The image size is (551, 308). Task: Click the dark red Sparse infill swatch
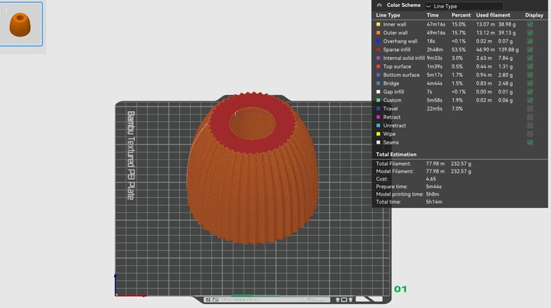coord(378,49)
